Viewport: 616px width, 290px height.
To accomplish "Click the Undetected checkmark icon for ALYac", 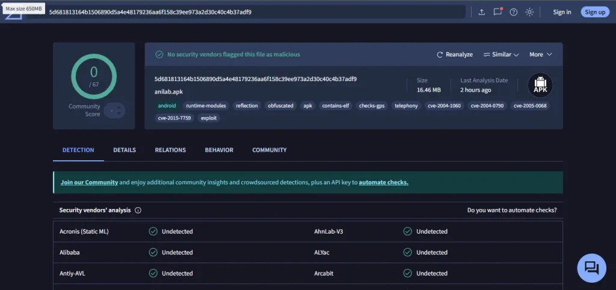I will point(408,252).
